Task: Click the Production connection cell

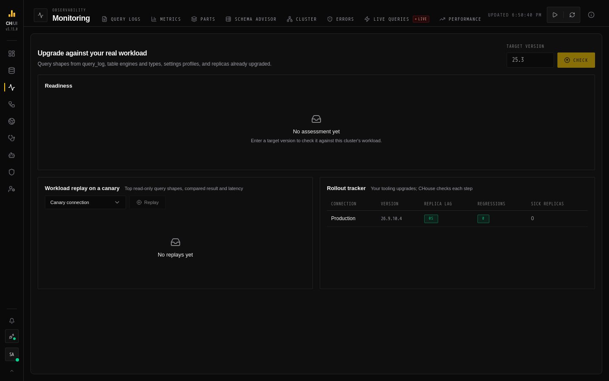Action: click(x=343, y=218)
